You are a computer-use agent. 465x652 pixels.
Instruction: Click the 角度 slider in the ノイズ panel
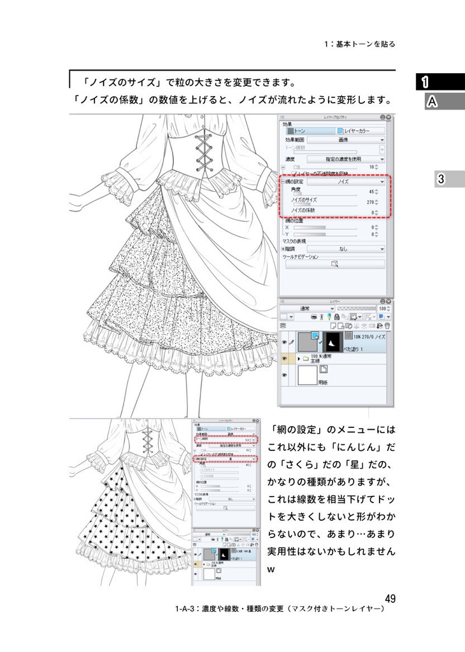coord(325,194)
